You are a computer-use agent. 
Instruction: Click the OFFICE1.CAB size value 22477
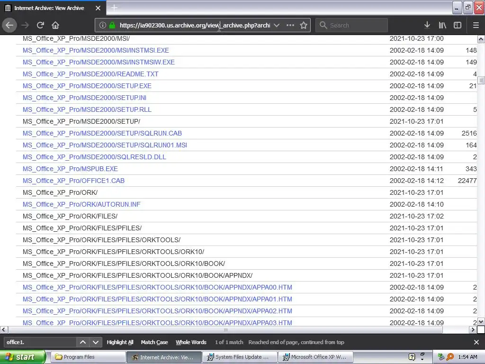pos(467,181)
